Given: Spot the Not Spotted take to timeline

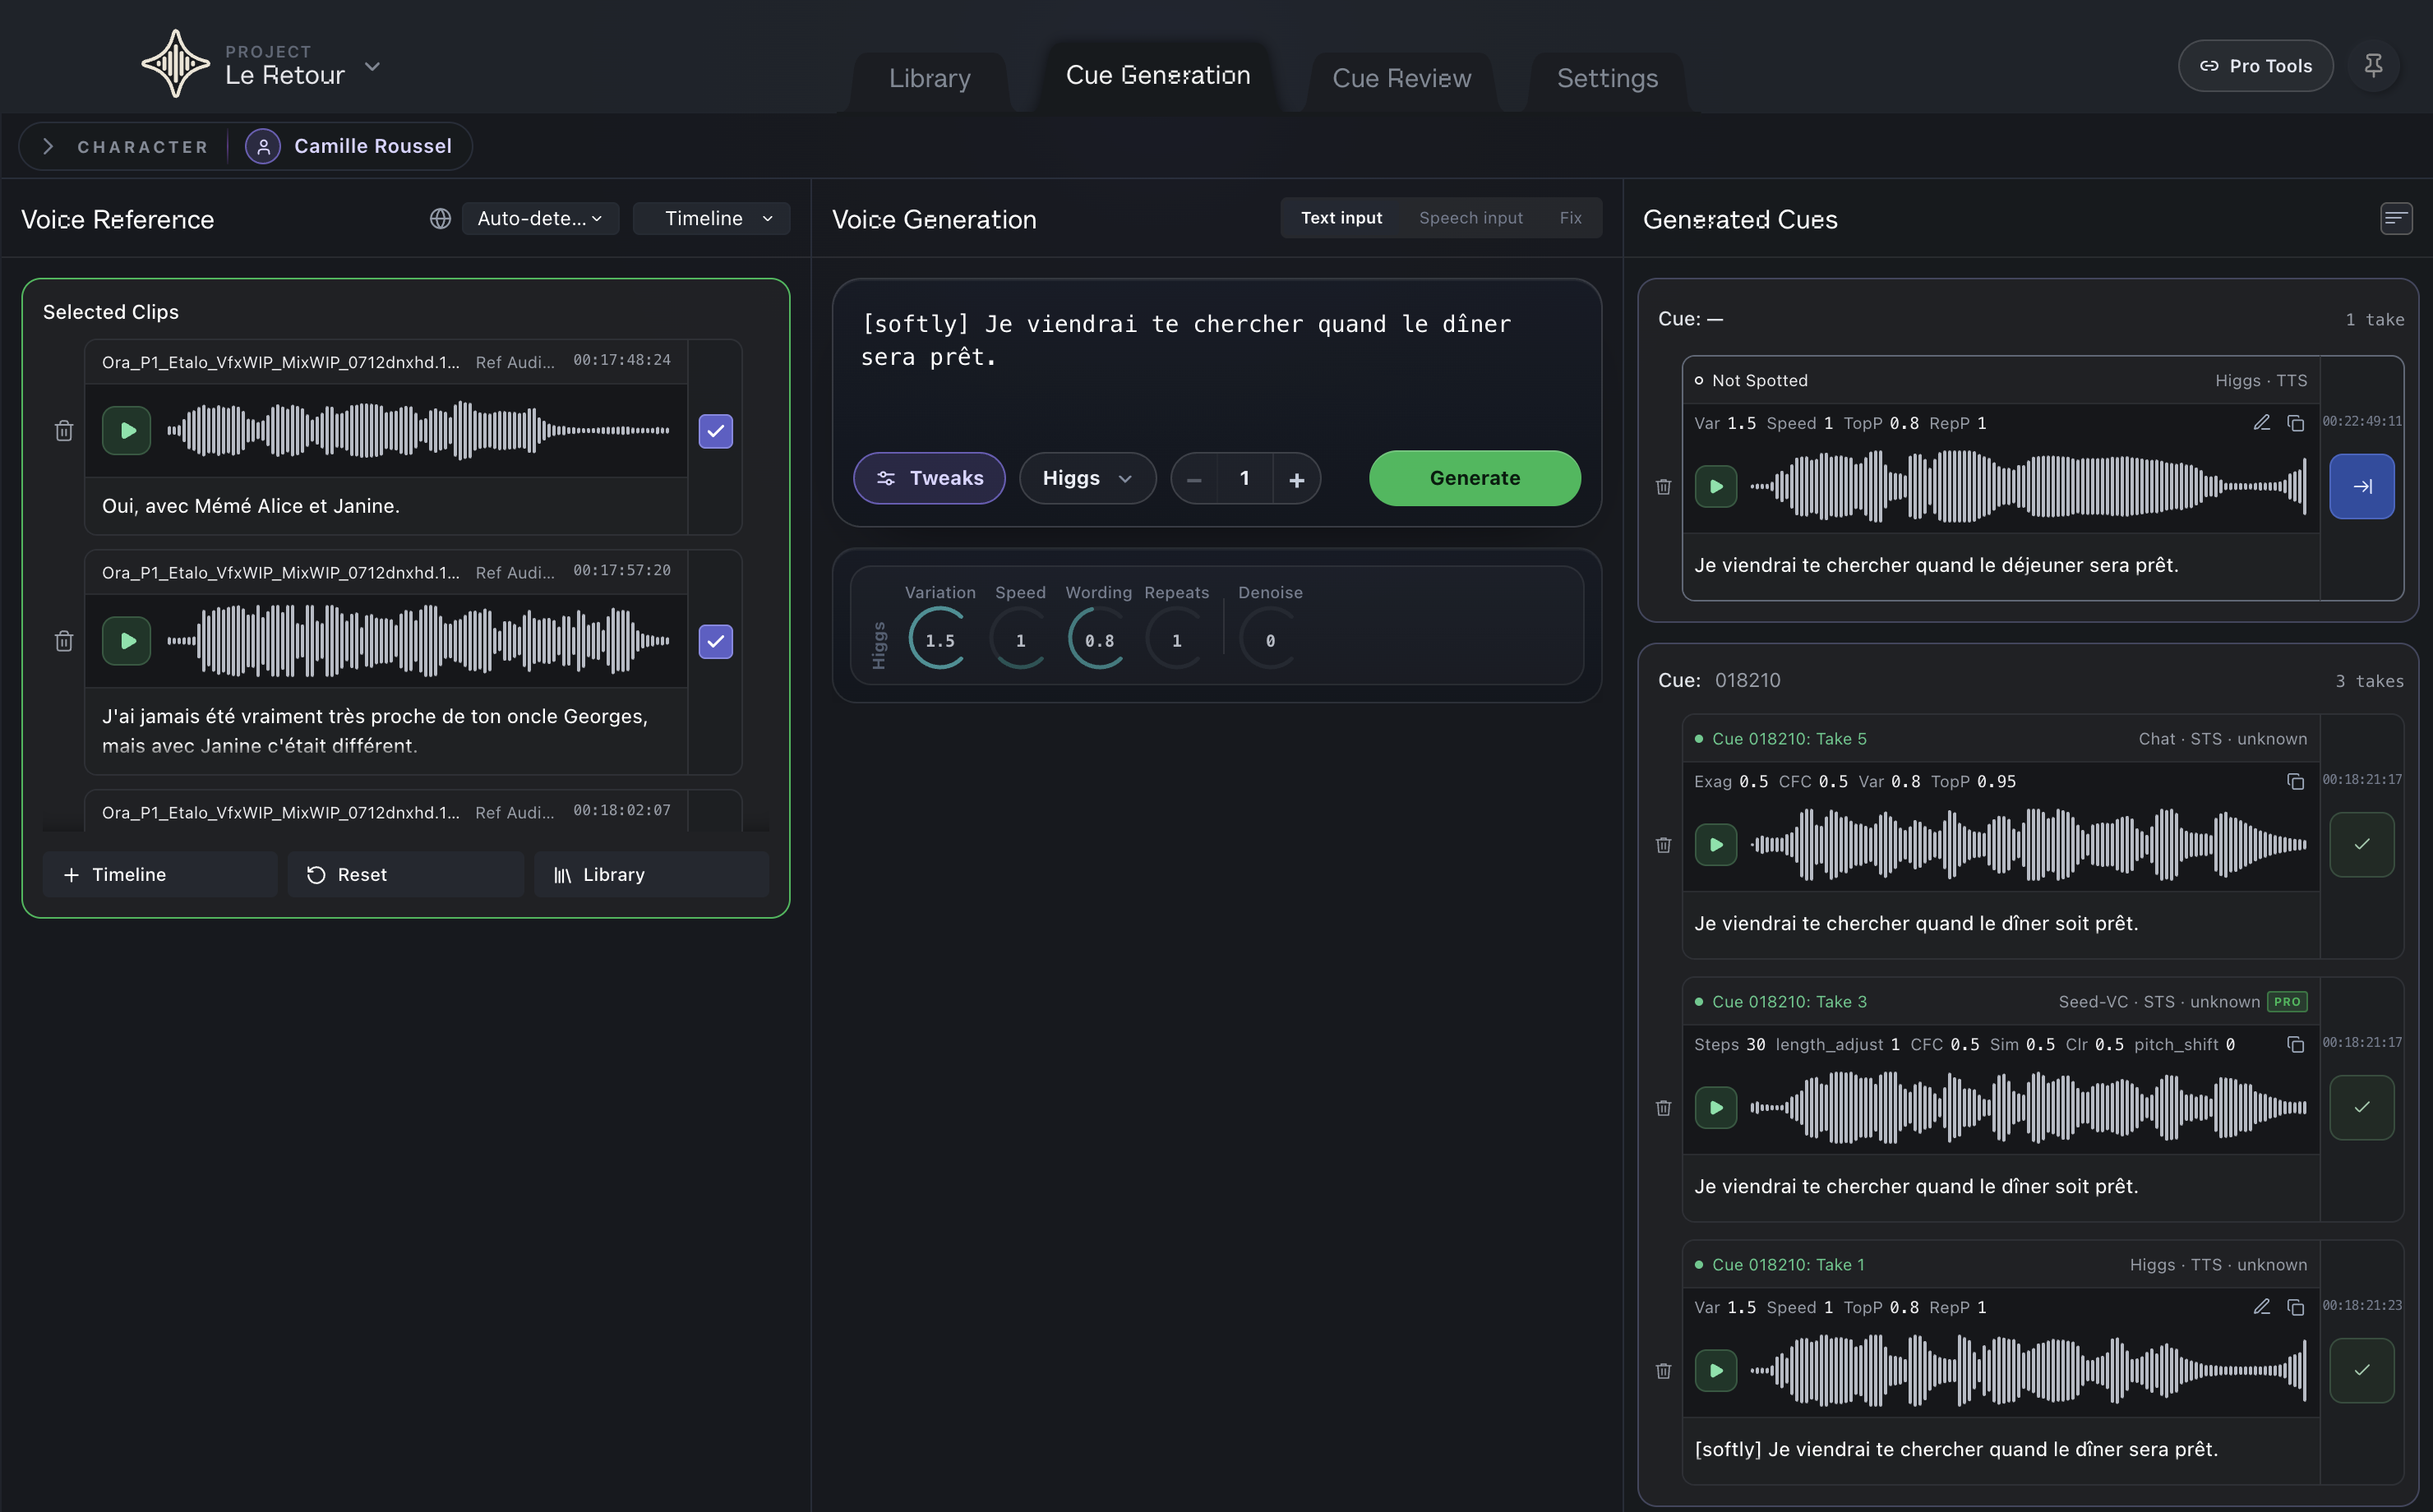Looking at the screenshot, I should 2361,487.
